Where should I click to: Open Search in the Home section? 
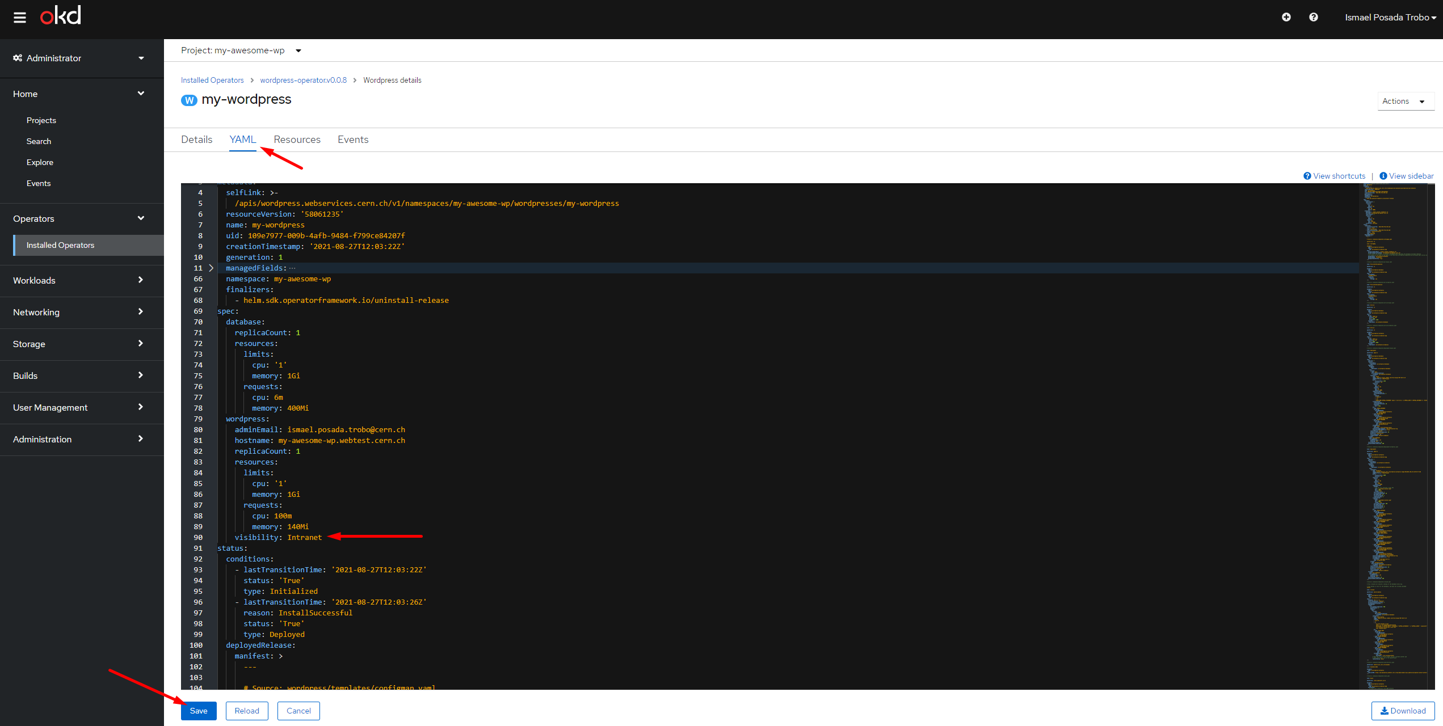click(x=39, y=141)
